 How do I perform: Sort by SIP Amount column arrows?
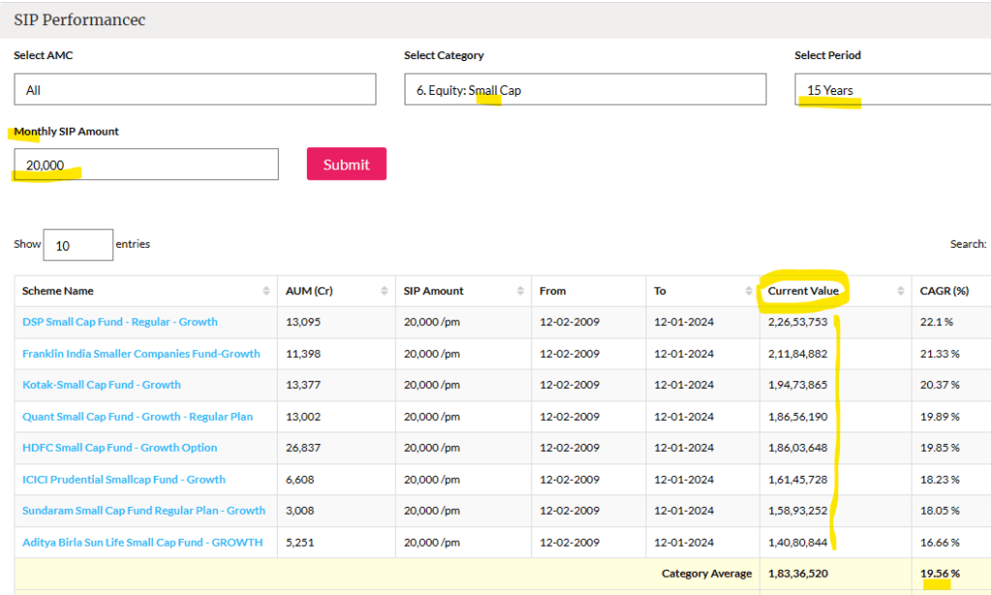520,290
